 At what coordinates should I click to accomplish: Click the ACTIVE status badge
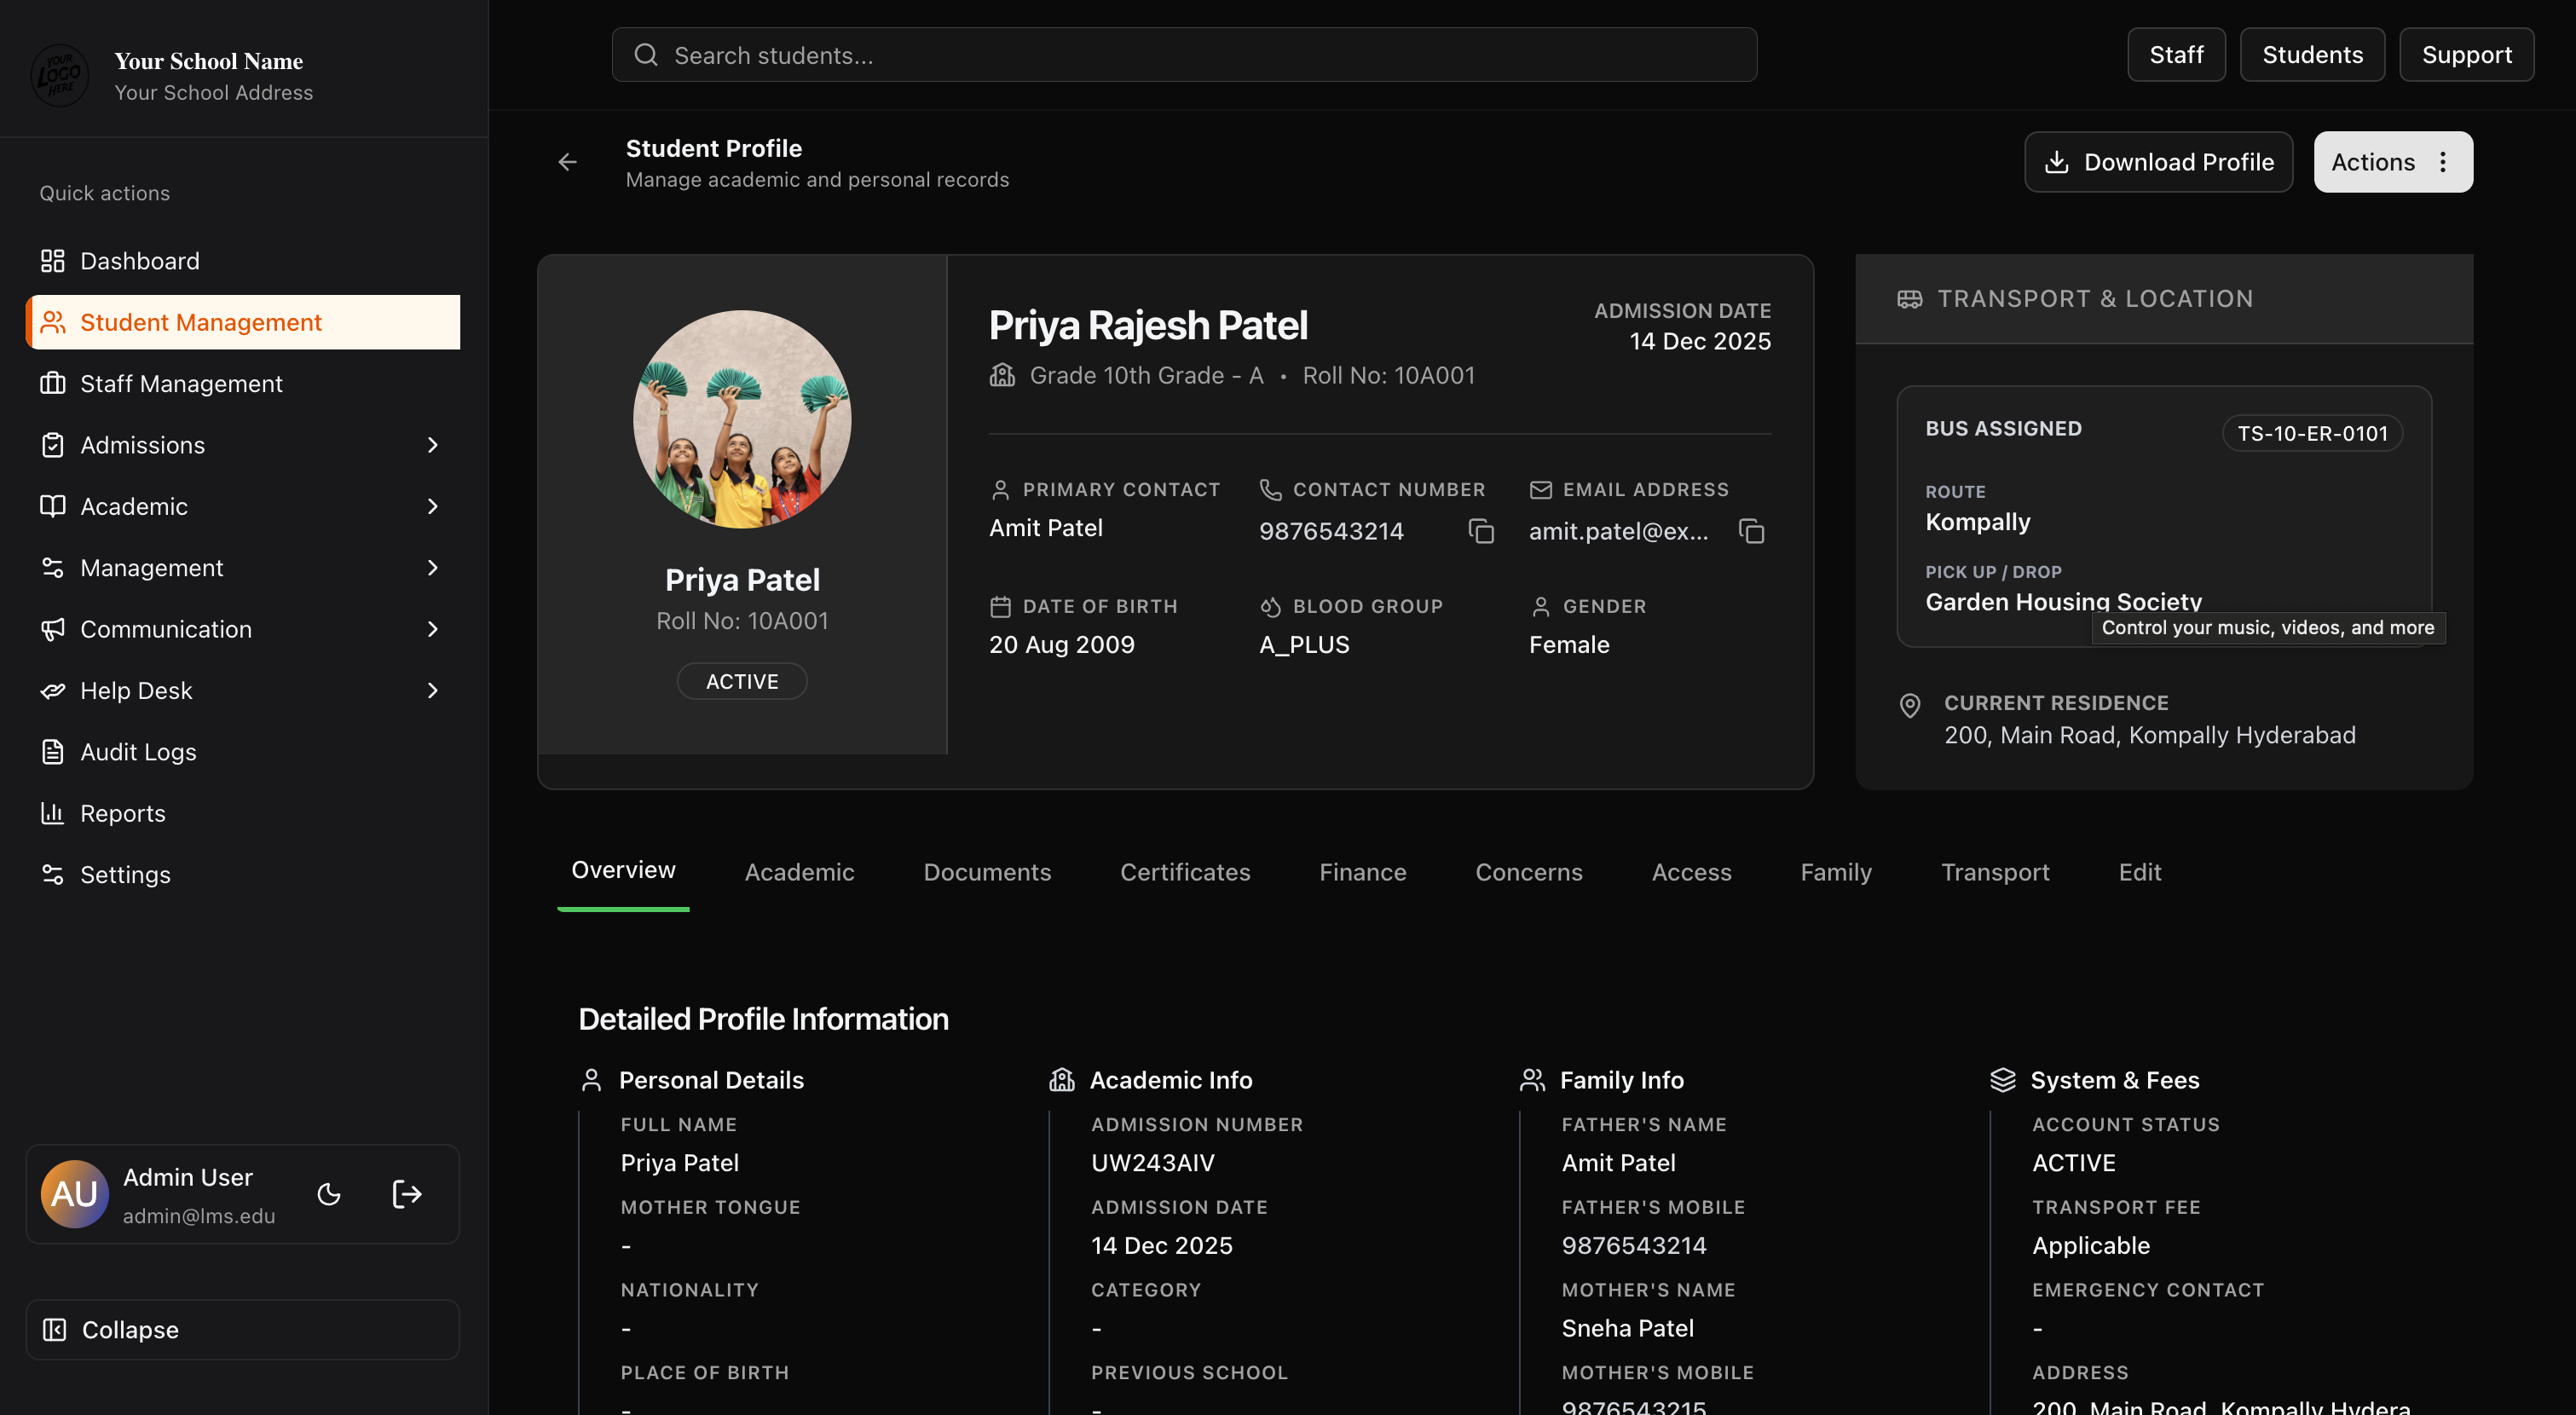coord(742,681)
